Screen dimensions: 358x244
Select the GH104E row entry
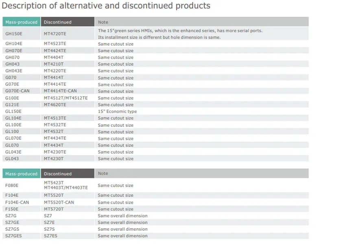(x=14, y=44)
